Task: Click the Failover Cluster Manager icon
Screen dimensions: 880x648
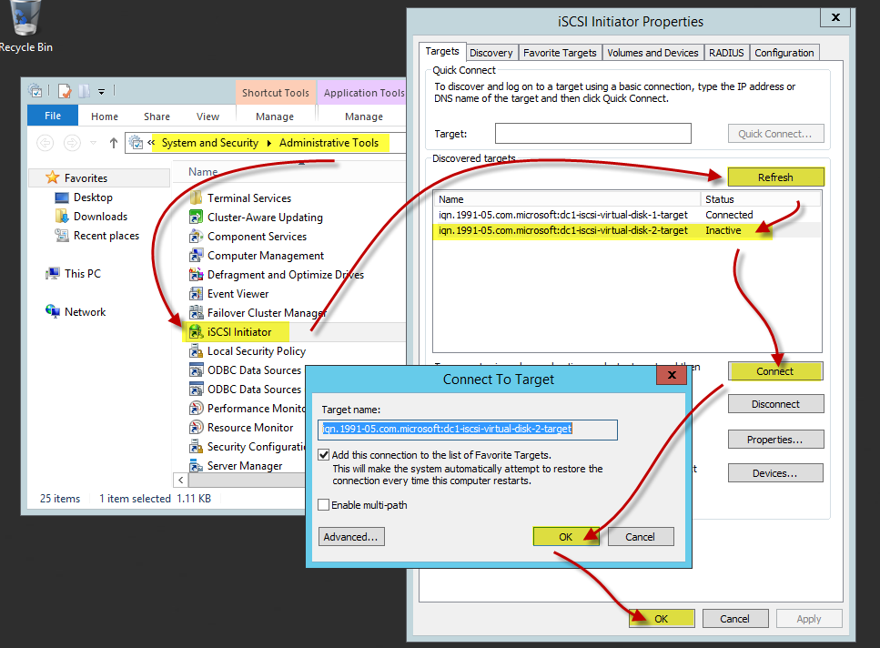Action: [196, 312]
